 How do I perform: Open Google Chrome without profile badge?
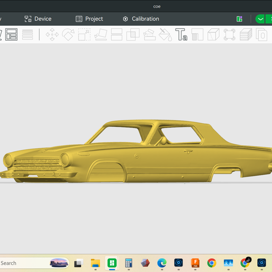click(x=212, y=263)
